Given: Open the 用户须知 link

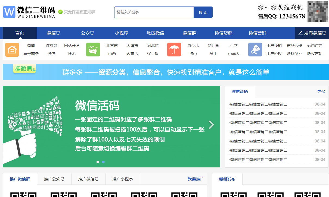Looking at the screenshot, I should coord(274,46).
